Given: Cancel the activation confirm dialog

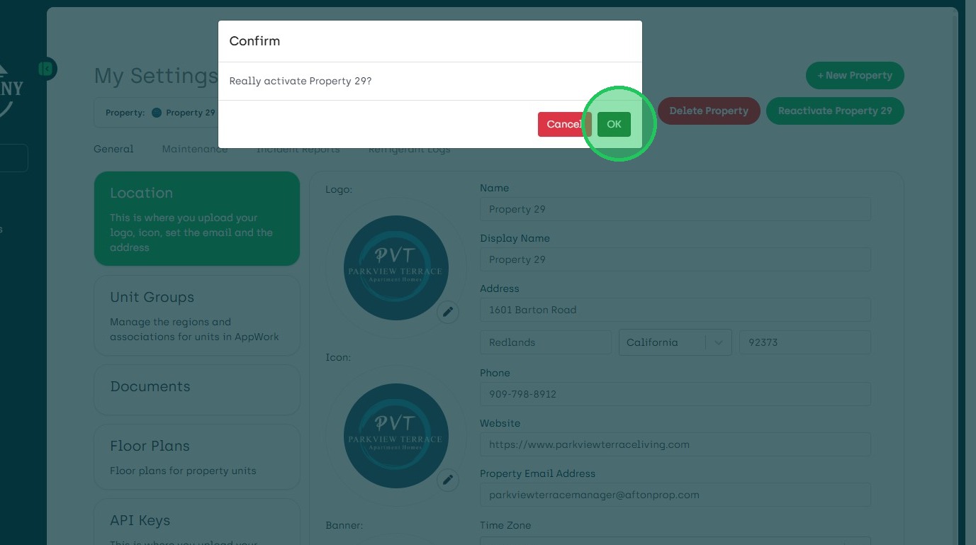Looking at the screenshot, I should tap(564, 124).
